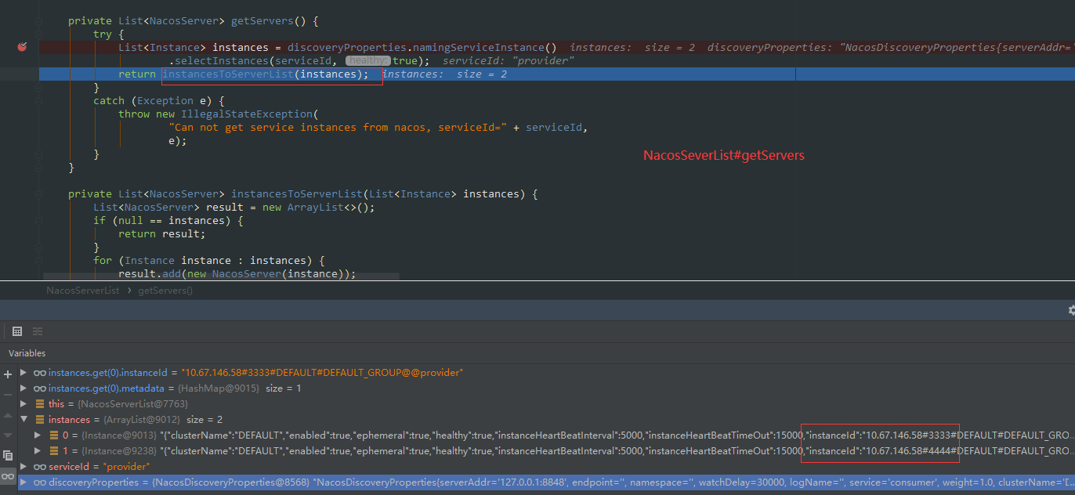Expand instances.get(0).metadata watch row
The width and height of the screenshot is (1075, 495).
coord(24,388)
